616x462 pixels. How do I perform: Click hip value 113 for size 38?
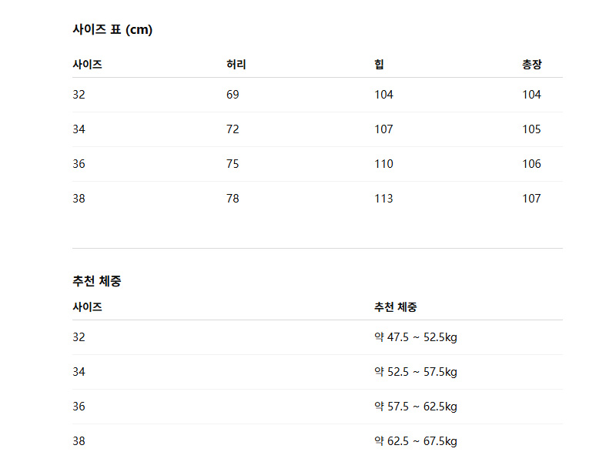point(383,199)
